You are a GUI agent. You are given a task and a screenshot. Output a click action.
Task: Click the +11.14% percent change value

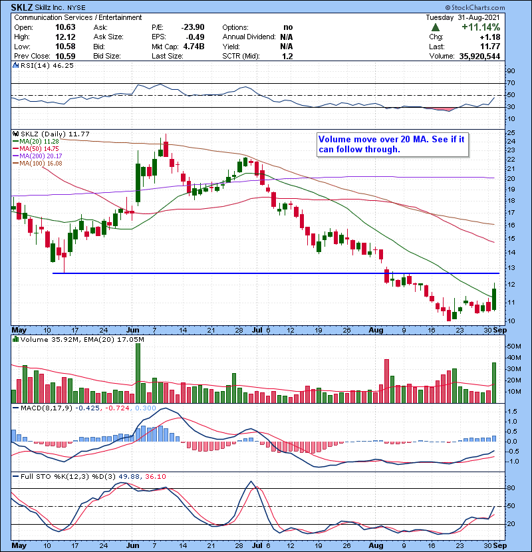[x=481, y=27]
